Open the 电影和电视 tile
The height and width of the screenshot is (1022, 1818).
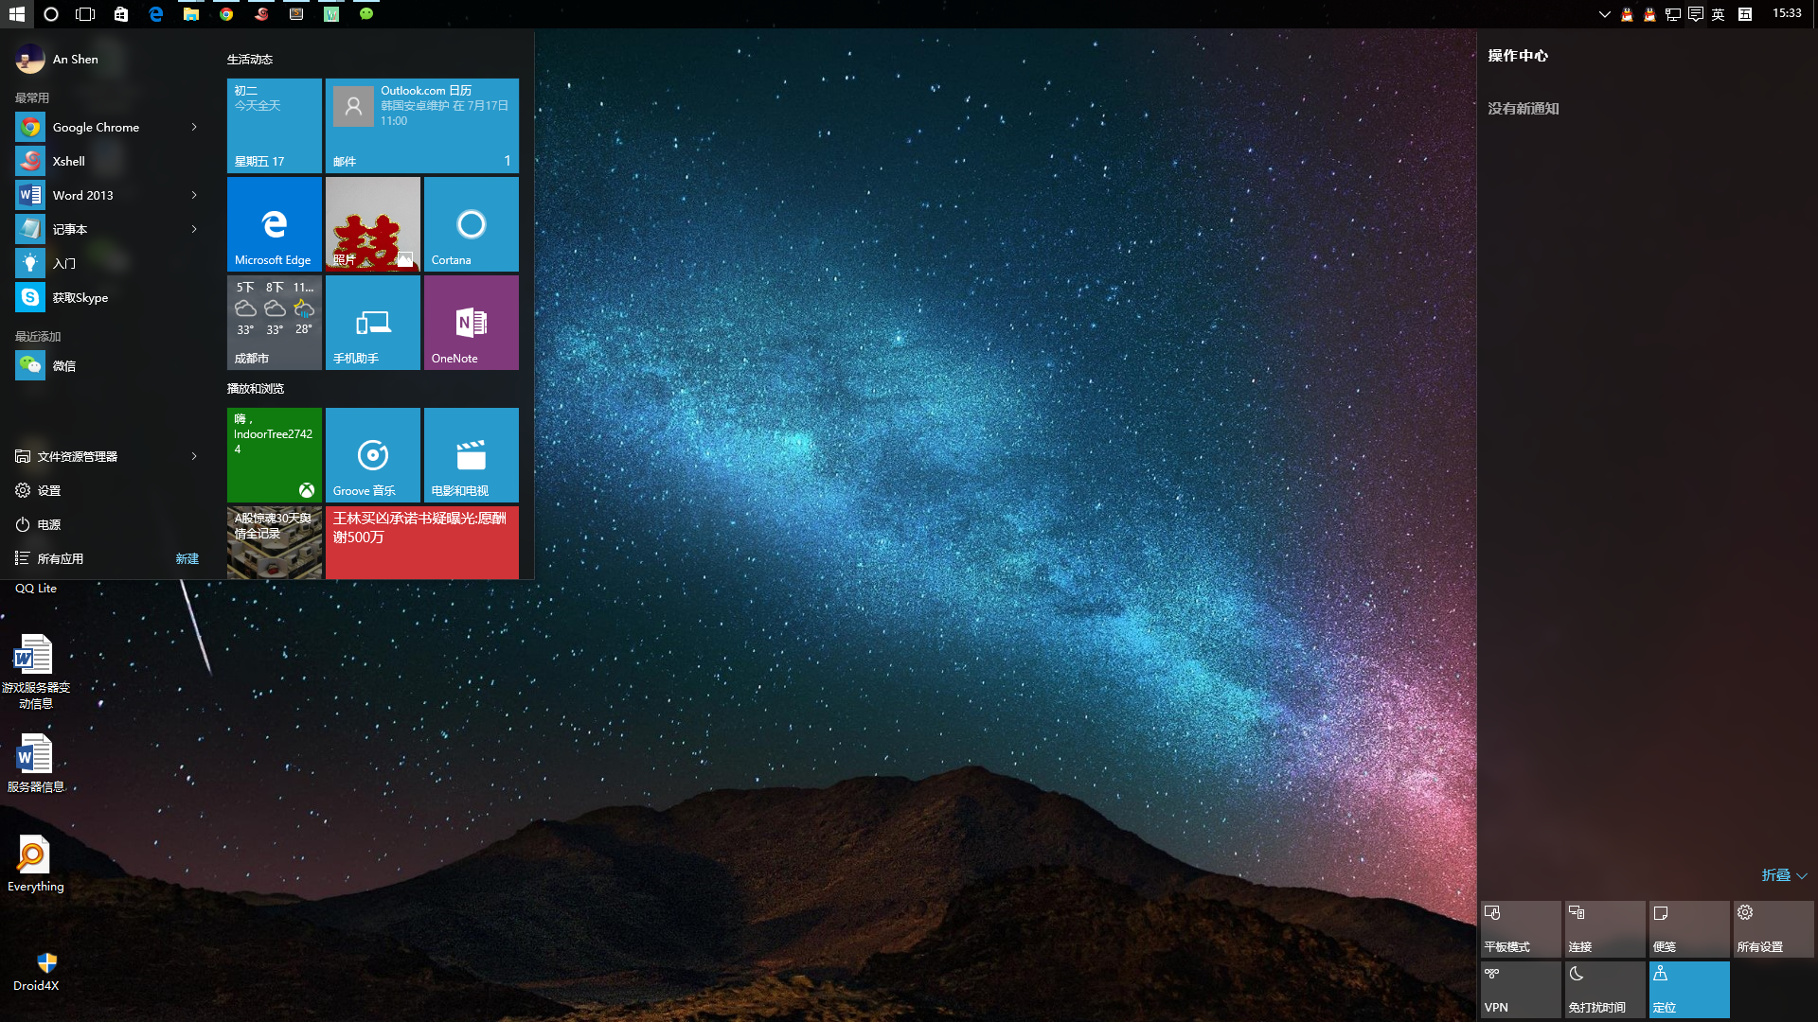(471, 455)
